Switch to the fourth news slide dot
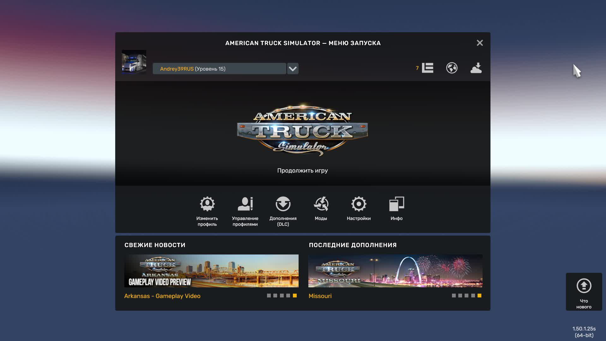The image size is (606, 341). (288, 296)
